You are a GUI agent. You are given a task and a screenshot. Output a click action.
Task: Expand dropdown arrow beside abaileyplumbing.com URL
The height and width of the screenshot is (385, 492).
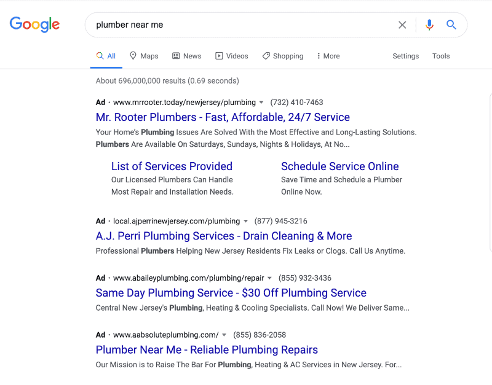269,278
